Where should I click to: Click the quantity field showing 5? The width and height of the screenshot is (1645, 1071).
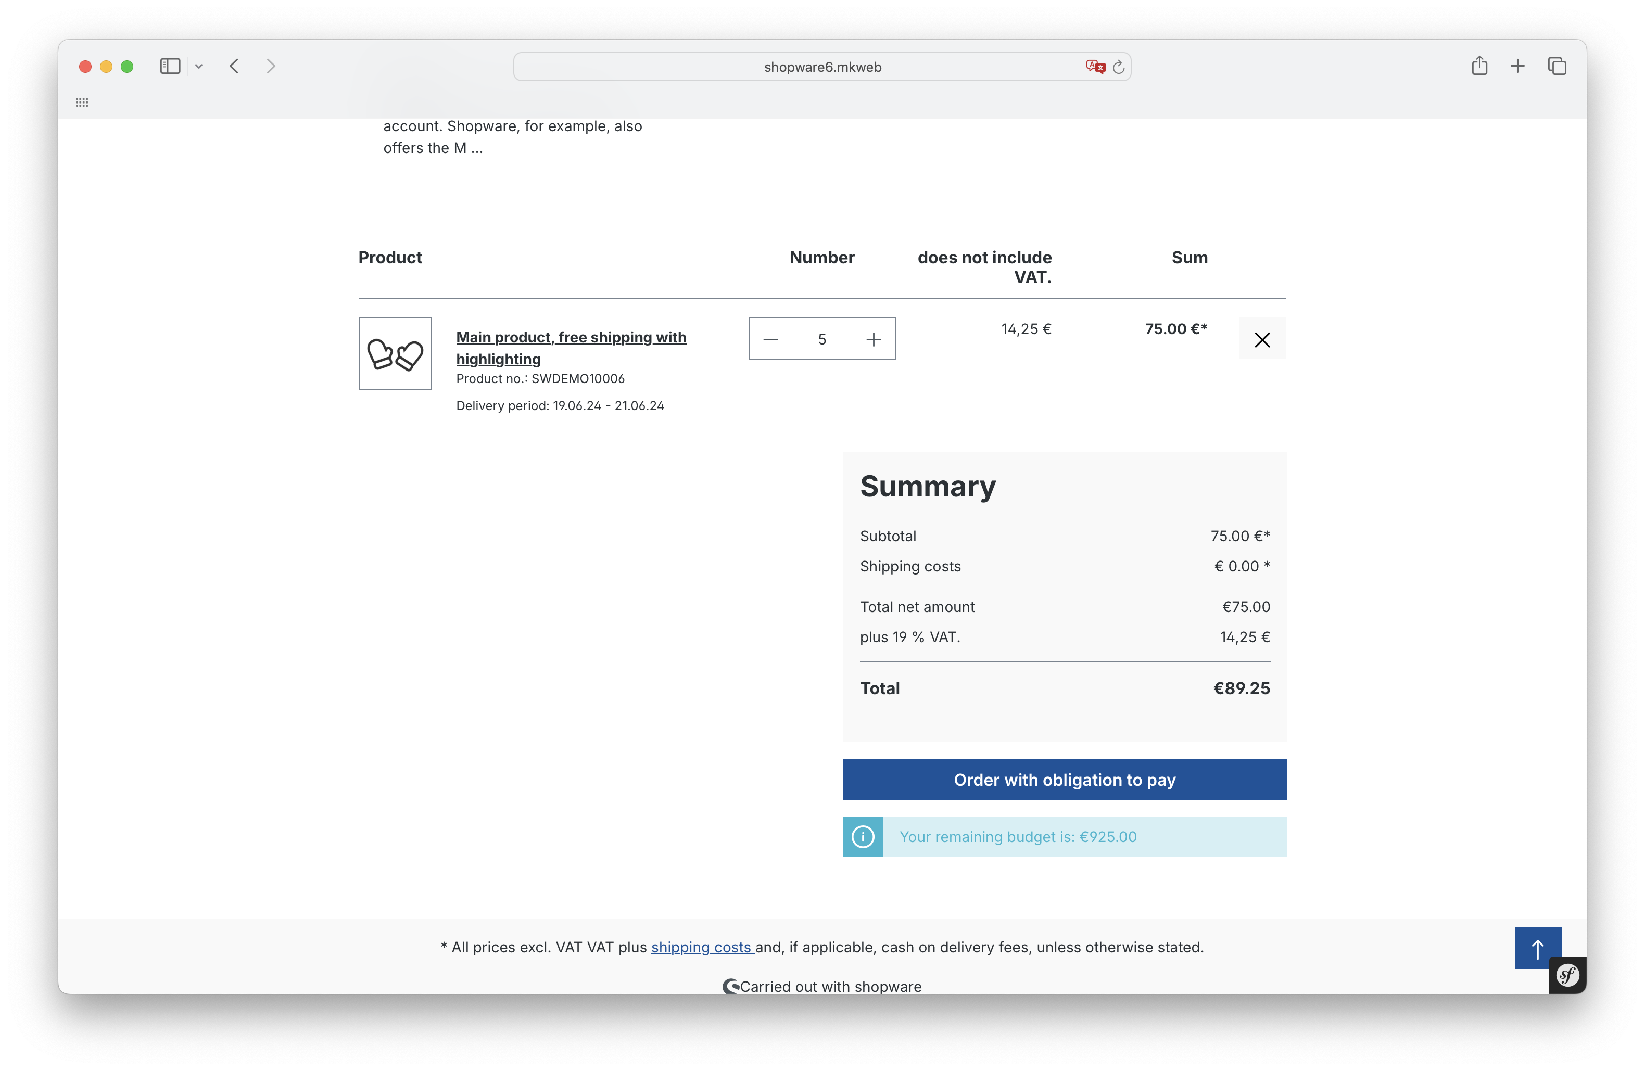(822, 339)
